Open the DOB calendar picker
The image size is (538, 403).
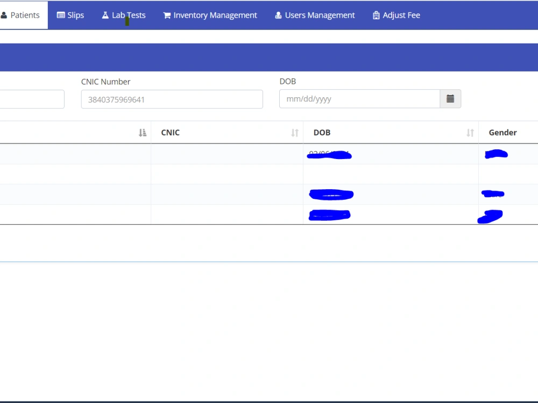(x=450, y=99)
